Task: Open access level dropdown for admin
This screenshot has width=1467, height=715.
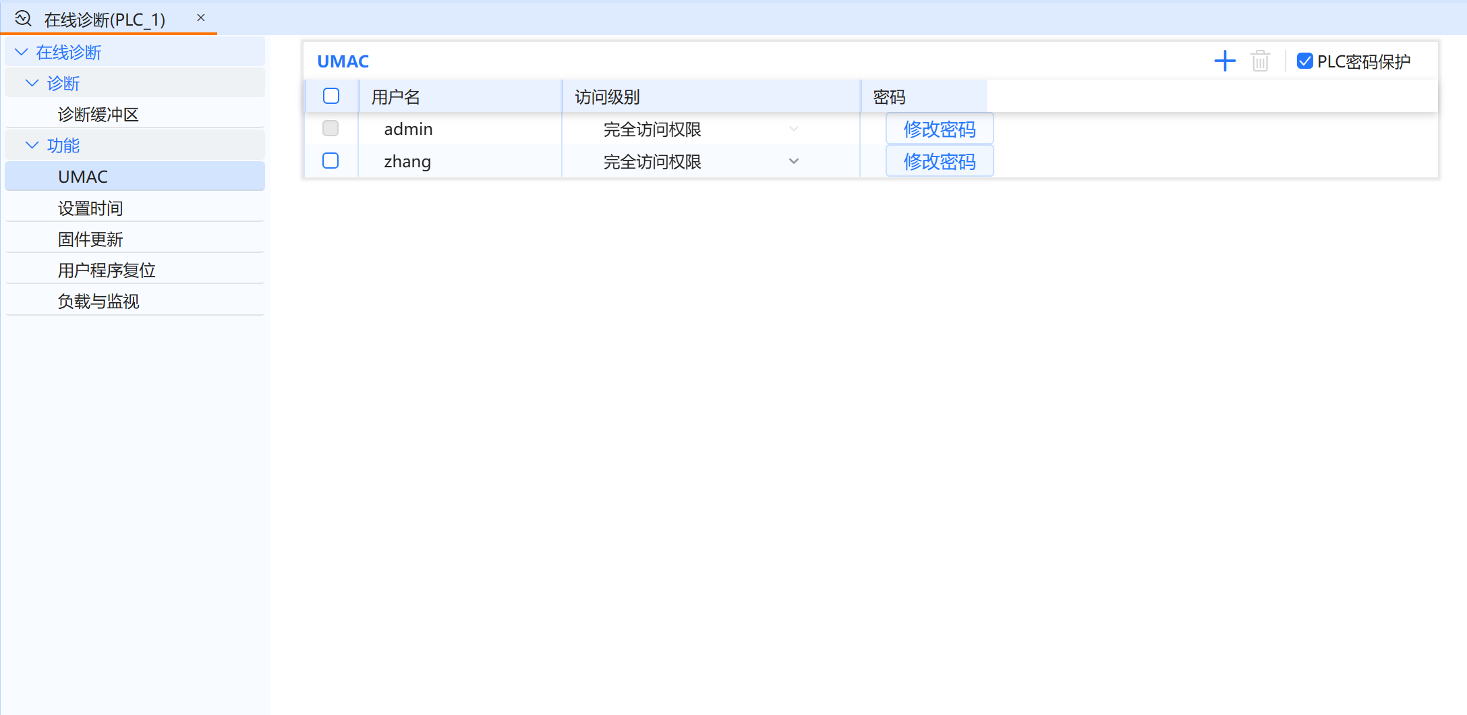Action: [793, 129]
